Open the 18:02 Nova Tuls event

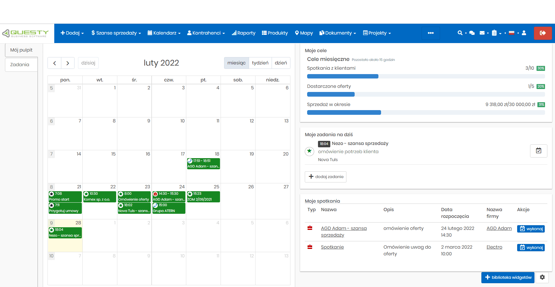[x=134, y=208]
